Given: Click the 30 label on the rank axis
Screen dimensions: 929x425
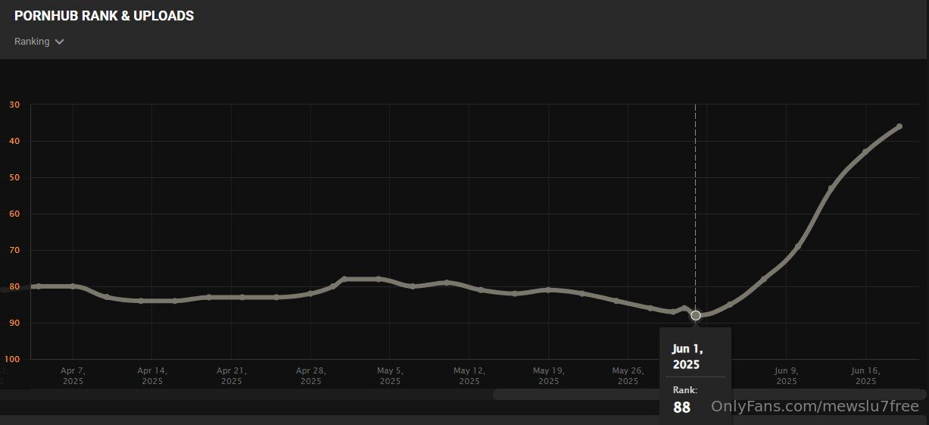Looking at the screenshot, I should coord(14,105).
